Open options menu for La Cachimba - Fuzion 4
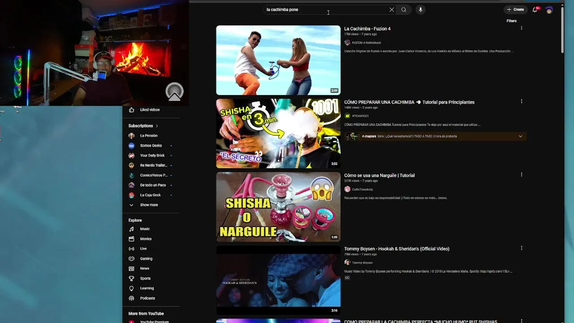Image resolution: width=574 pixels, height=323 pixels. [x=521, y=28]
